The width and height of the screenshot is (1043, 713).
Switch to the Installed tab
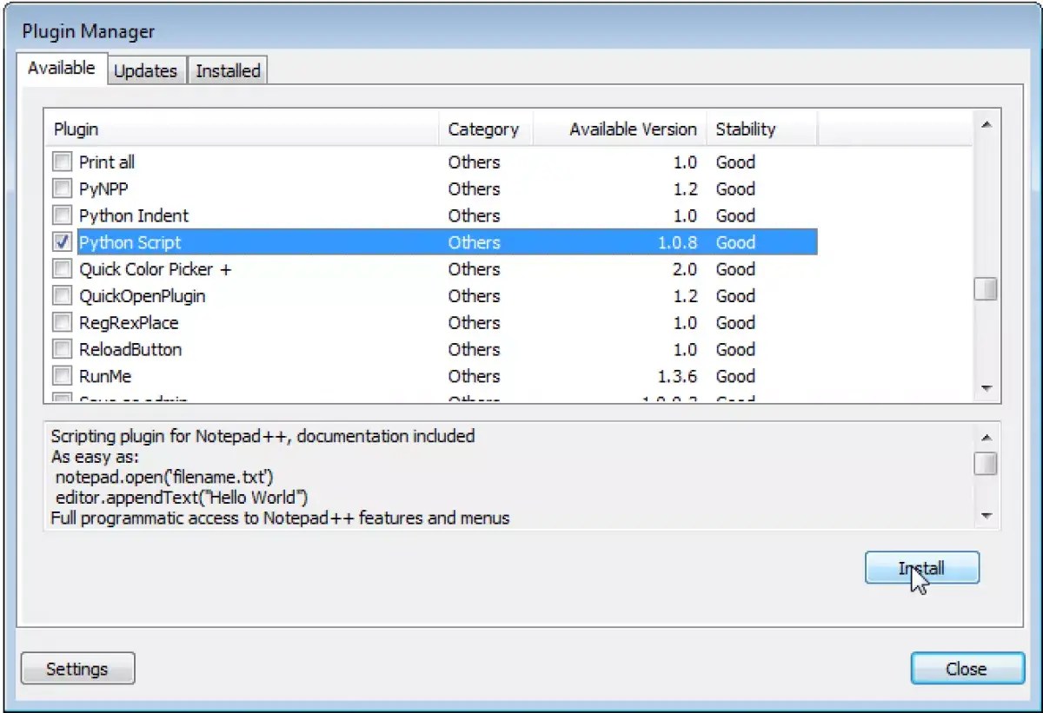(227, 70)
